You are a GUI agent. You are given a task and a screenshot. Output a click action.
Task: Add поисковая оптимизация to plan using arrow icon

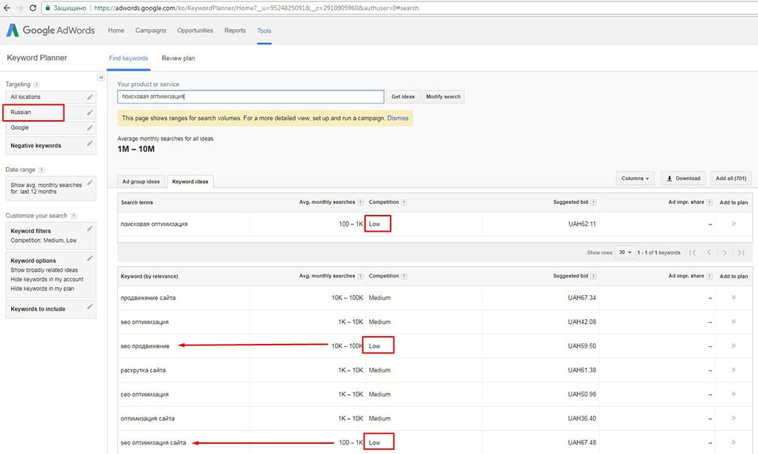[x=732, y=224]
